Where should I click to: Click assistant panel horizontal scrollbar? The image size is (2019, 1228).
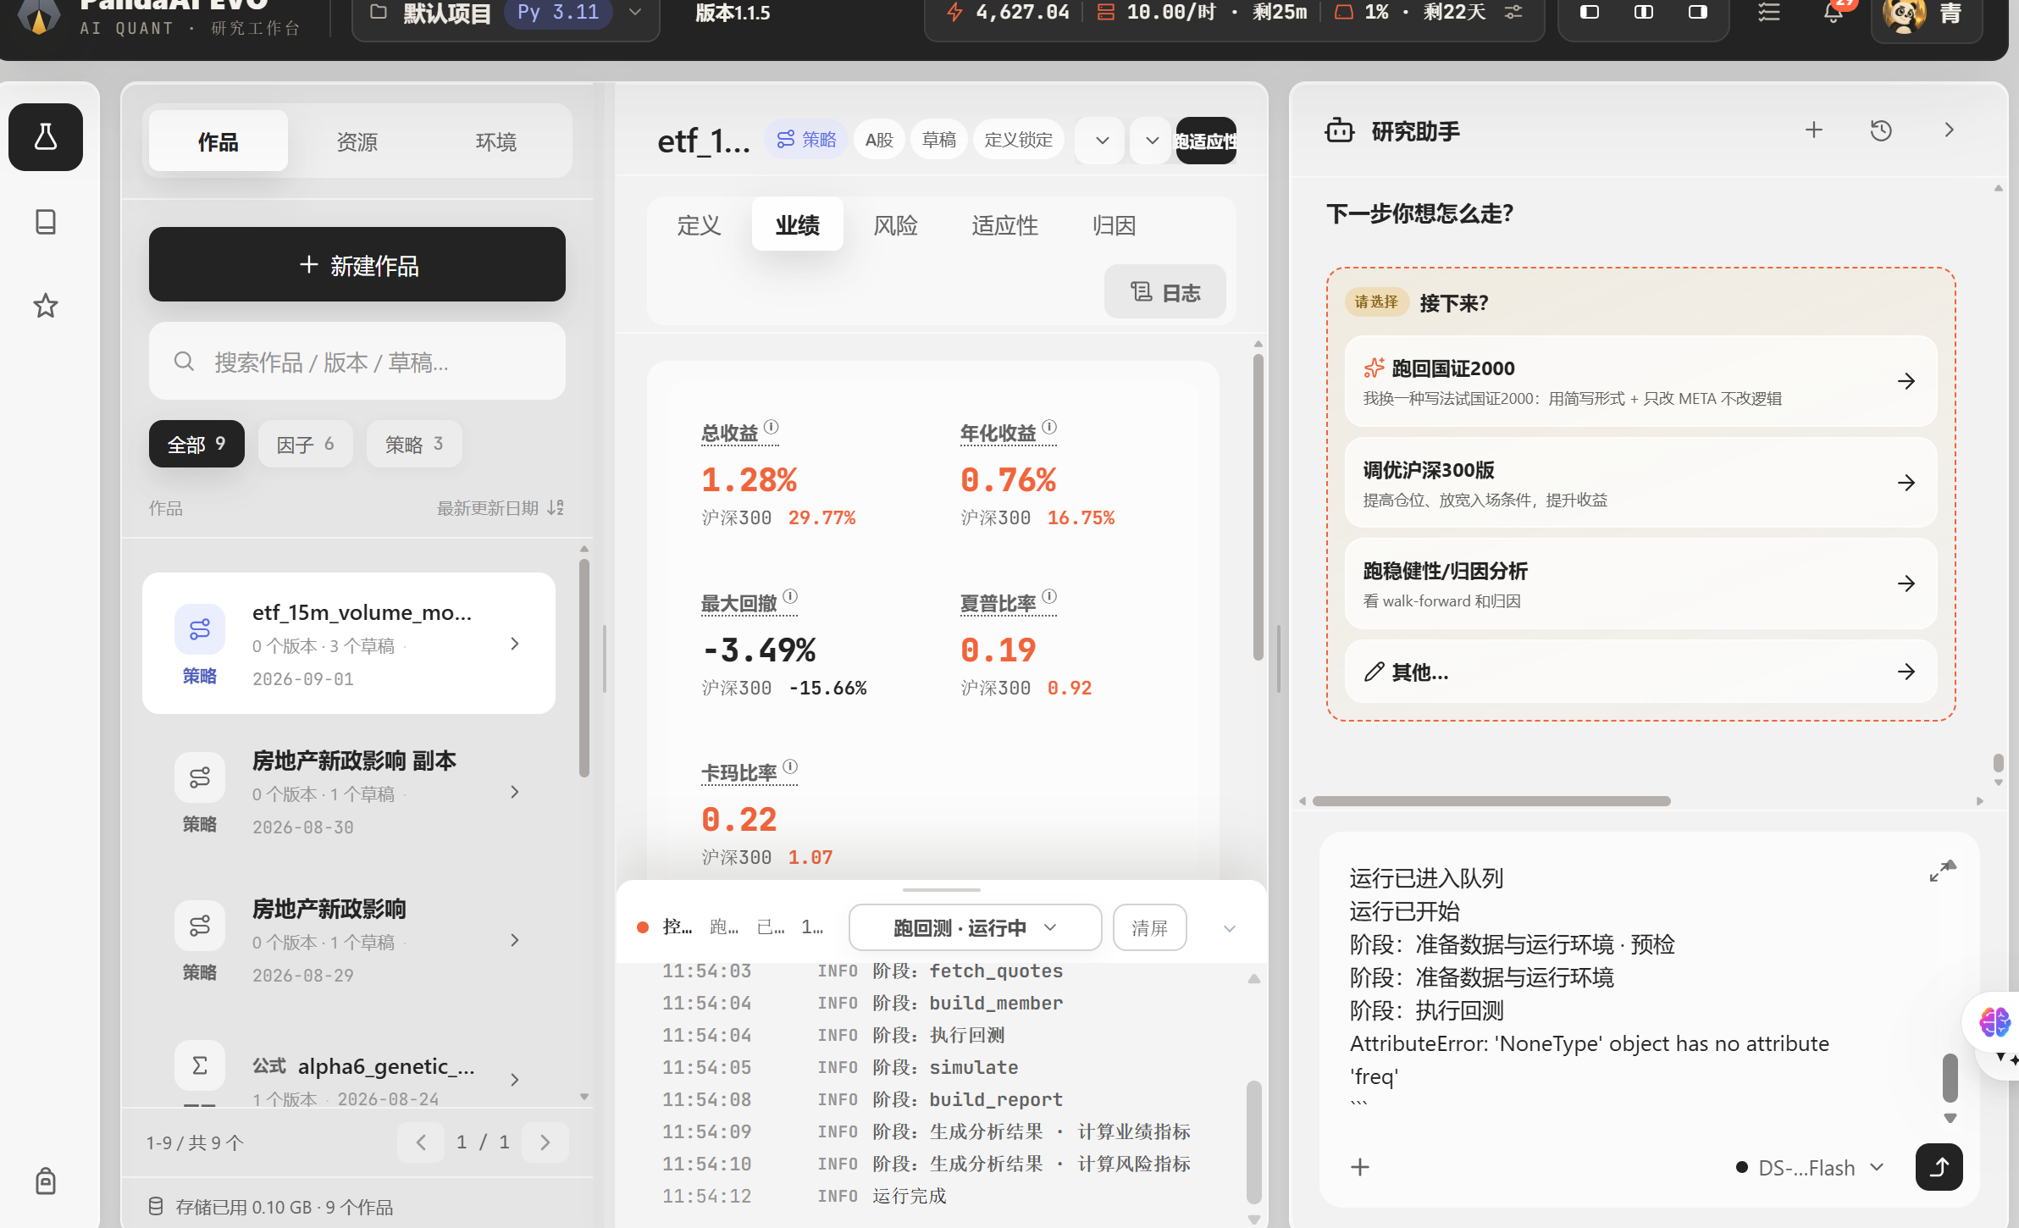click(1491, 800)
